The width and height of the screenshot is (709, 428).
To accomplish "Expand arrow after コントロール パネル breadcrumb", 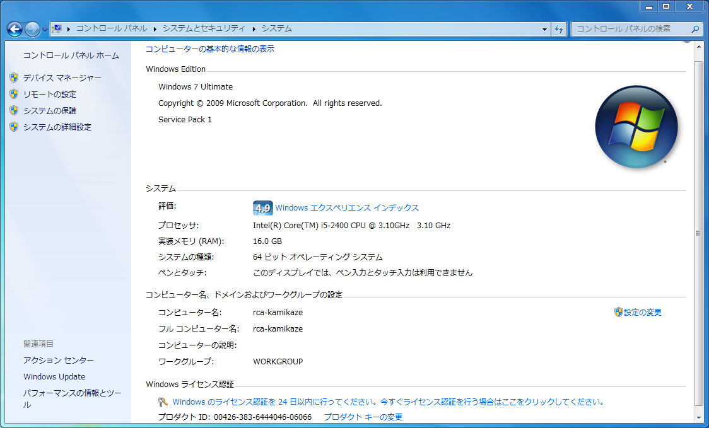I will point(155,29).
